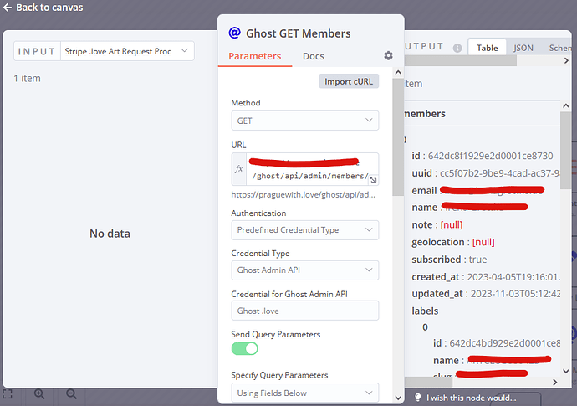Click the '1 item' count in input panel
The image size is (577, 406).
[x=28, y=78]
